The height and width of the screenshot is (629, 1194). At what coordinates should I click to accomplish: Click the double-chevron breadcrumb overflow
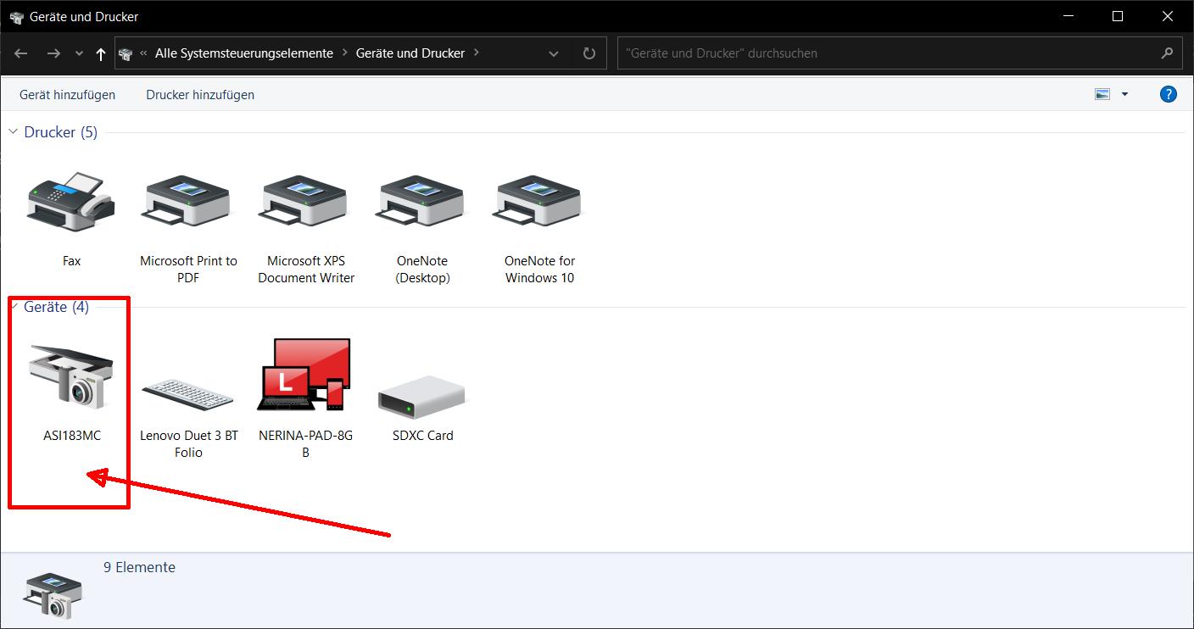(x=143, y=53)
